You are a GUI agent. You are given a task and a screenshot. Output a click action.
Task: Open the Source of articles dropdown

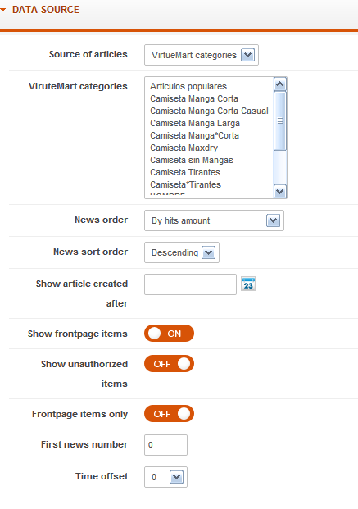[202, 55]
